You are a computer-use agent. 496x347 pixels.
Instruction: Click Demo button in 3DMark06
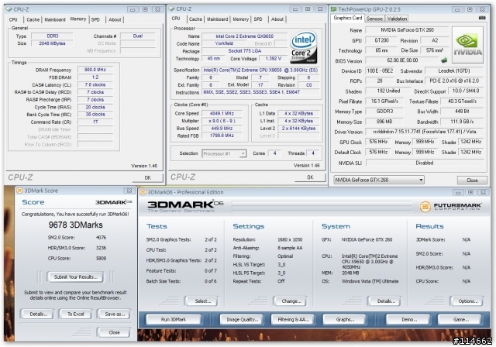pos(409,320)
